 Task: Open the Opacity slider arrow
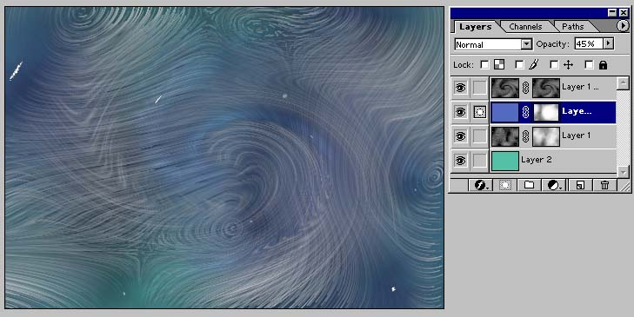(609, 43)
